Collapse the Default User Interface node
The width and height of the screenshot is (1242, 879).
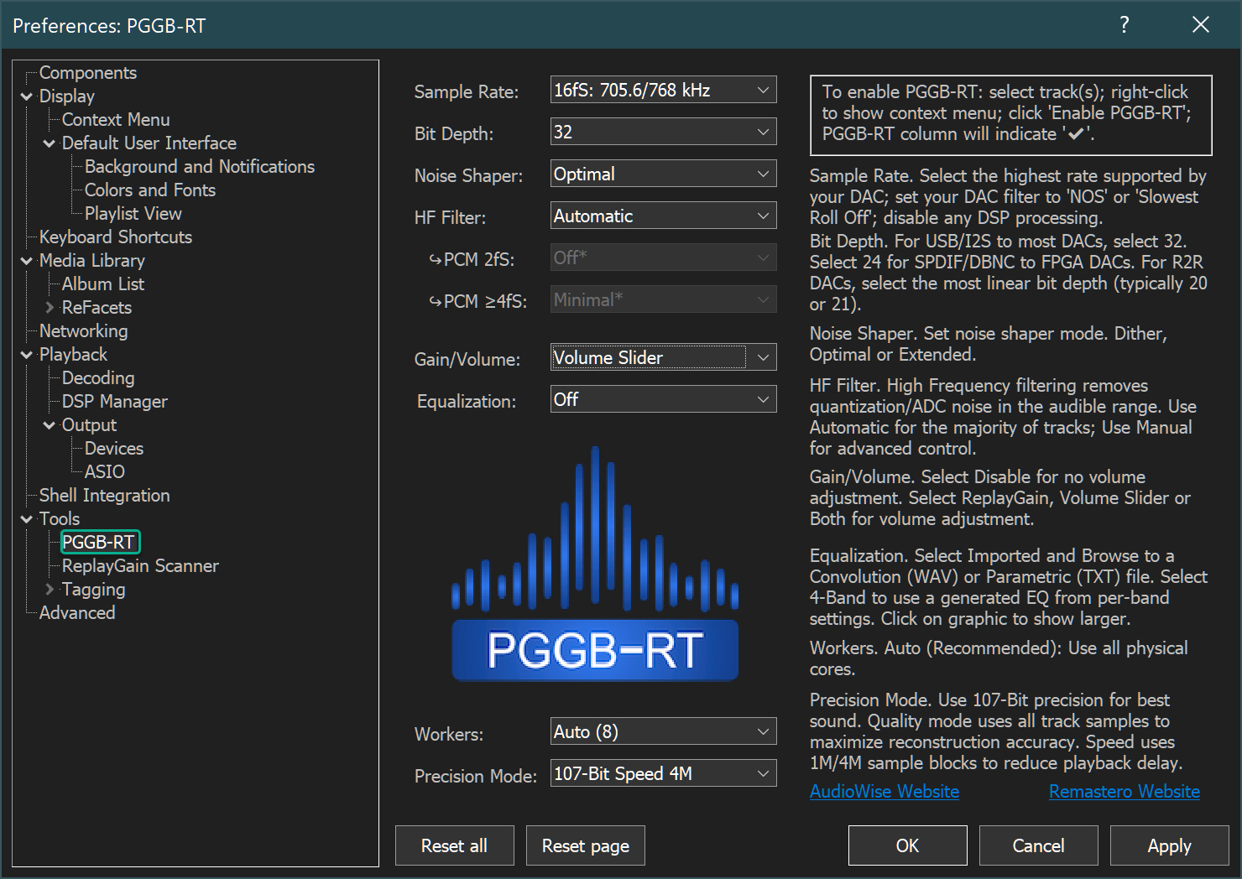tap(50, 143)
